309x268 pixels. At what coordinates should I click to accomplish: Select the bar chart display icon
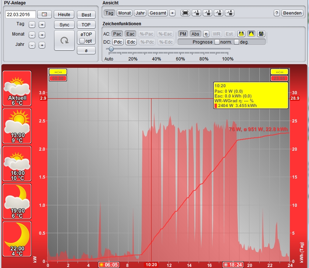pos(242,34)
